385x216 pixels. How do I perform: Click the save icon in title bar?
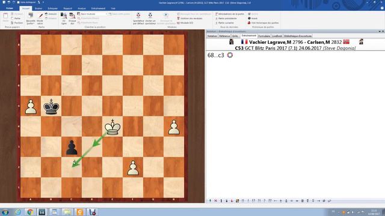[x=4, y=2]
